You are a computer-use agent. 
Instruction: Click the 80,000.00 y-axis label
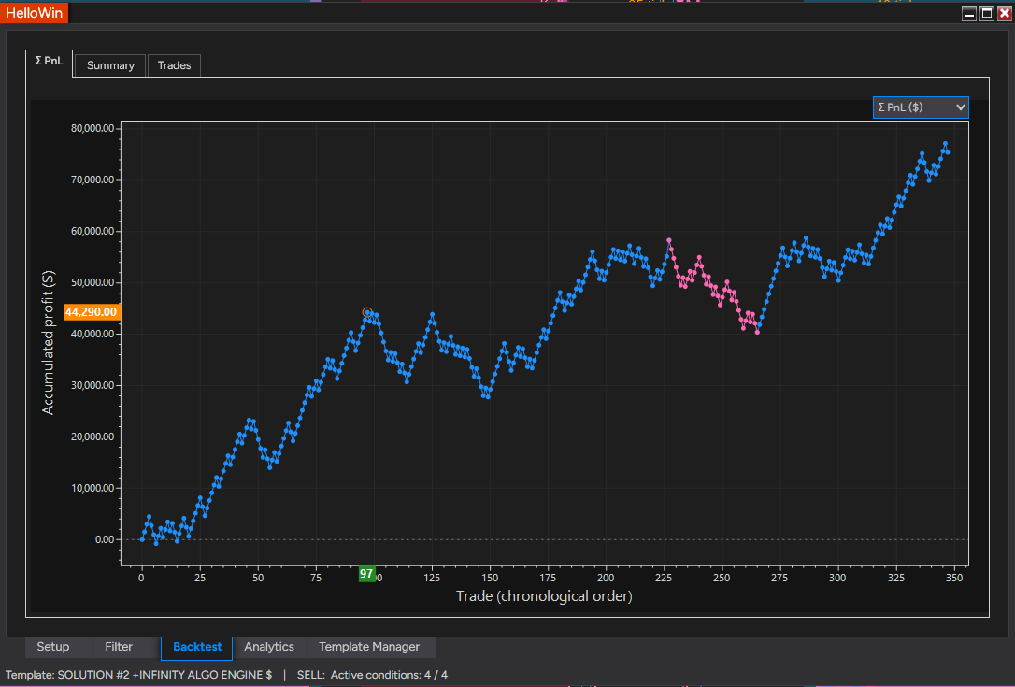coord(93,128)
